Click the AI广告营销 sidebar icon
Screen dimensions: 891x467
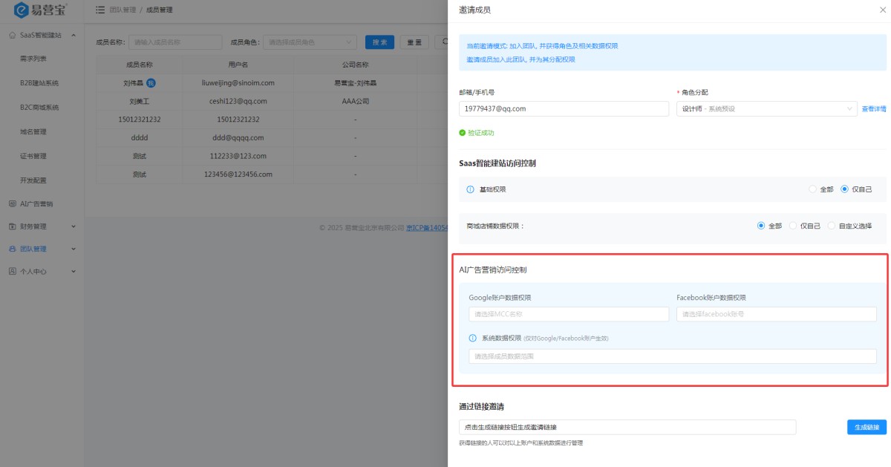(x=13, y=203)
